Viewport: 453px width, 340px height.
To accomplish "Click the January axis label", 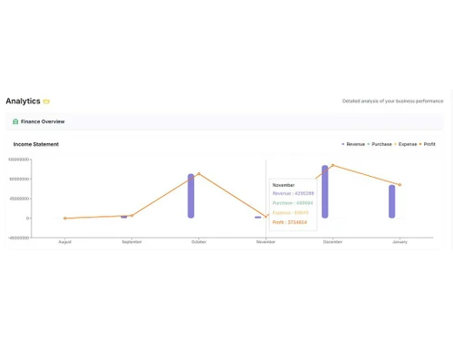I will pyautogui.click(x=400, y=242).
